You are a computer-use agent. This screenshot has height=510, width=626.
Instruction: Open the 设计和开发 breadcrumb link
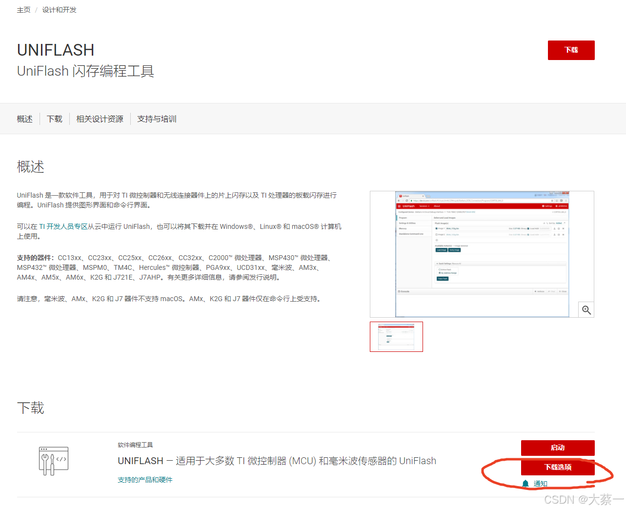pos(59,9)
